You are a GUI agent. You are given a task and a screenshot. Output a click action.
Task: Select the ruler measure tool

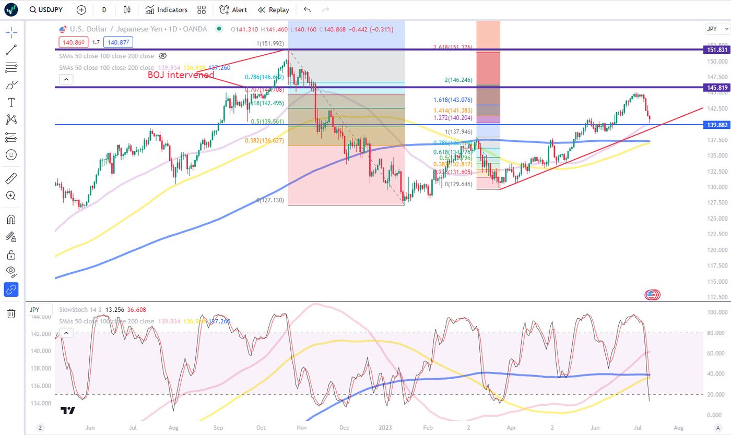coord(11,178)
